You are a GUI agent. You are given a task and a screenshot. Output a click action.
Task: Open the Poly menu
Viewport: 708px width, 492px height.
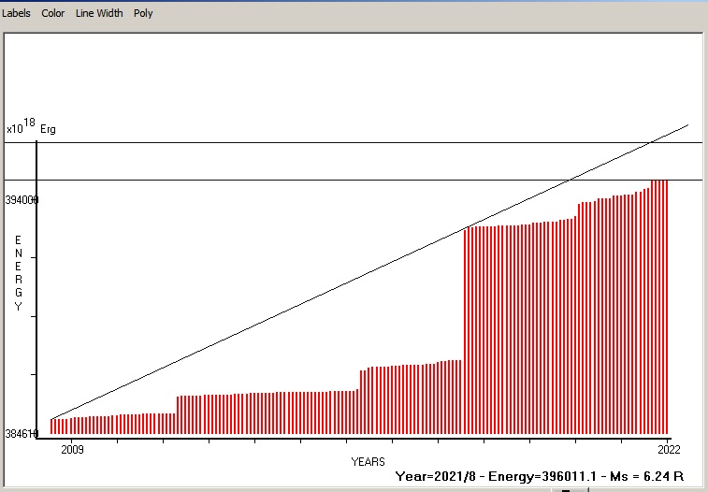143,13
